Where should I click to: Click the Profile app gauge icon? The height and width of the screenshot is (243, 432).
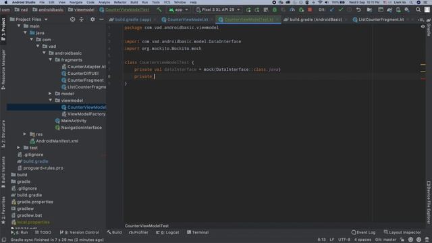292,10
